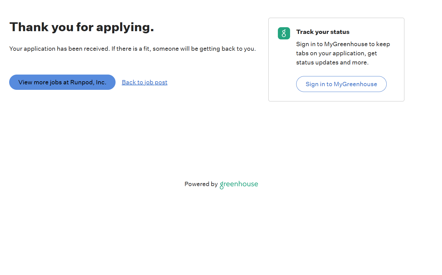Viewport: 442px width, 275px height.
Task: Click the green 'g' glyph in footer logo
Action: pos(222,185)
